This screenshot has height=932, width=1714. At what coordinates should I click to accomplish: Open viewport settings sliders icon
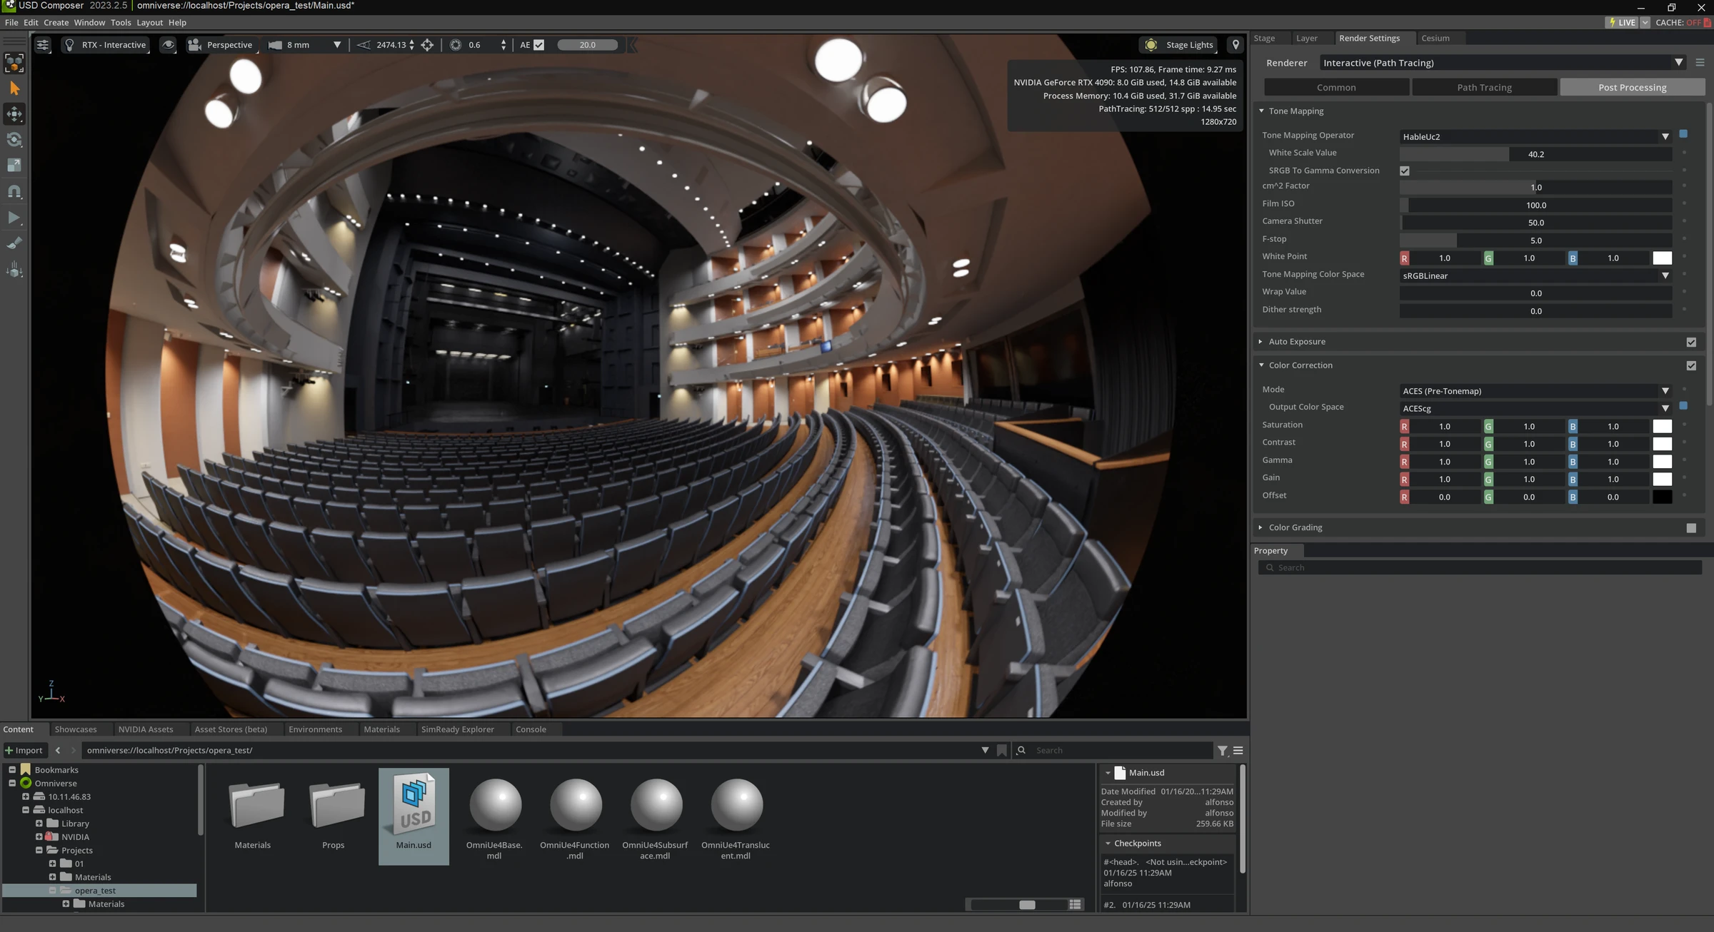pos(43,45)
